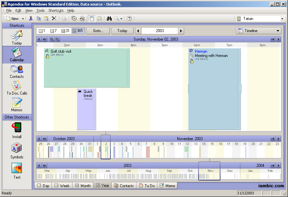Open the To Dos, Calls shortcut
This screenshot has height=197, width=288.
pos(17,88)
